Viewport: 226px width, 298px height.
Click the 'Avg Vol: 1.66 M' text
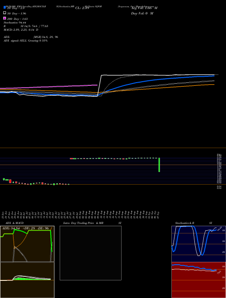(x=144, y=8)
